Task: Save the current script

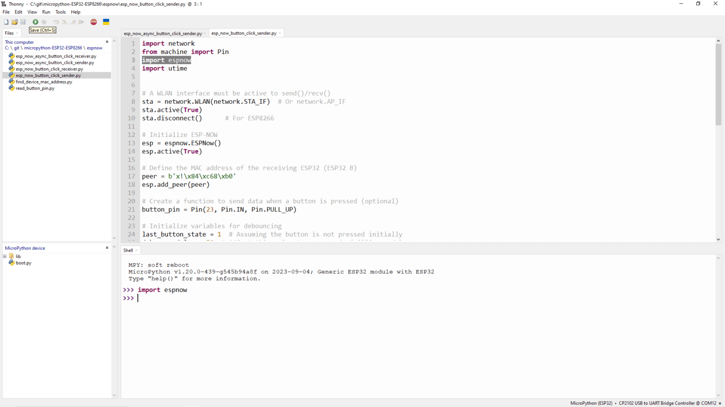Action: 23,22
